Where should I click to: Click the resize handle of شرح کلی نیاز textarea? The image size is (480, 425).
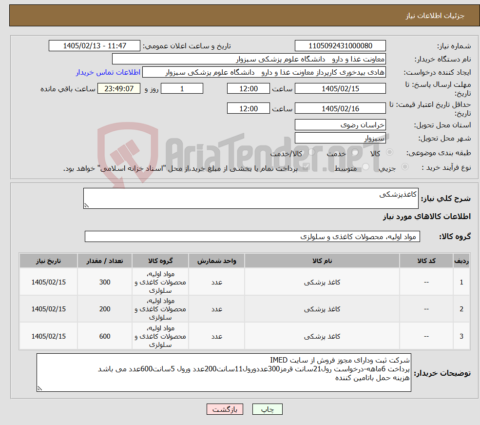click(86, 205)
